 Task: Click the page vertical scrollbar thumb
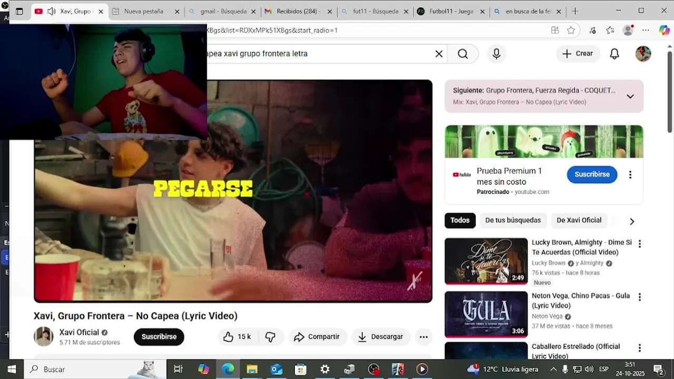click(670, 92)
